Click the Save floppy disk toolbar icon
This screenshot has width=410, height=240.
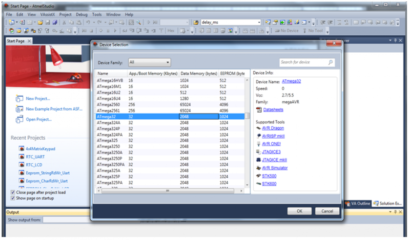[x=48, y=23]
